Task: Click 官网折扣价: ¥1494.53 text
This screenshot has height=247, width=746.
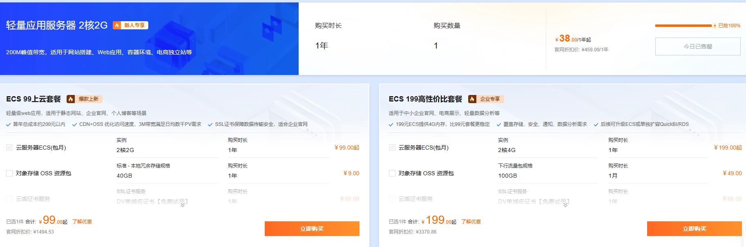Action: click(30, 232)
